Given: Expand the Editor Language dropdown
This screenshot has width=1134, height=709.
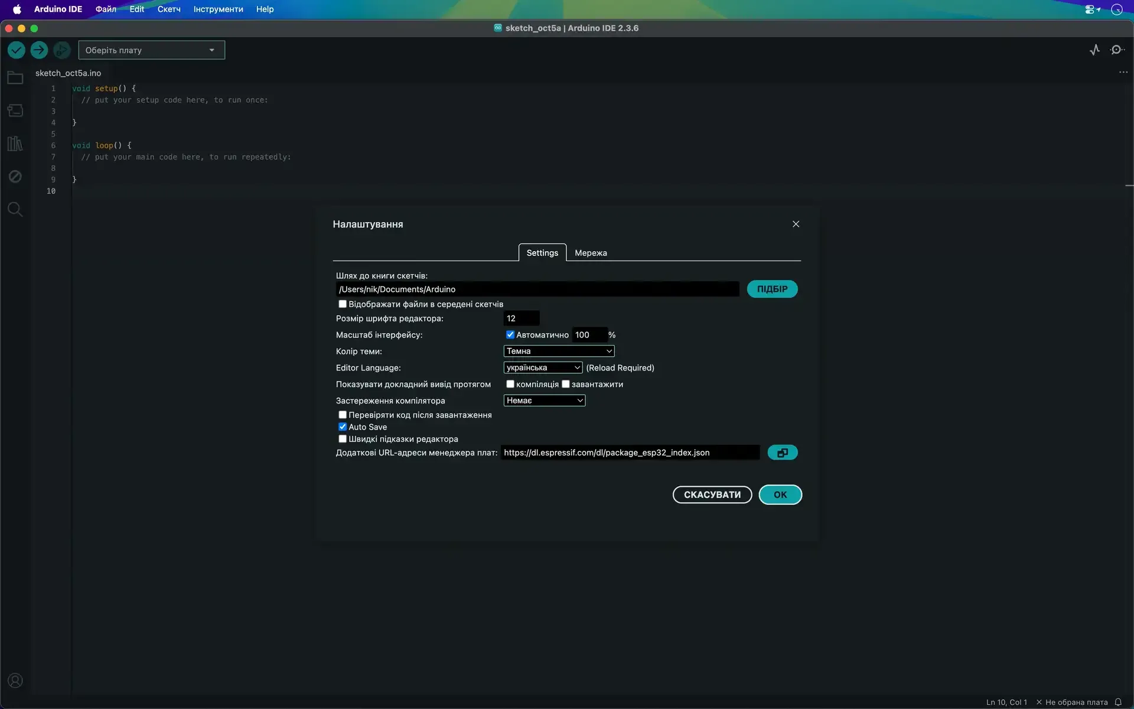Looking at the screenshot, I should point(543,367).
